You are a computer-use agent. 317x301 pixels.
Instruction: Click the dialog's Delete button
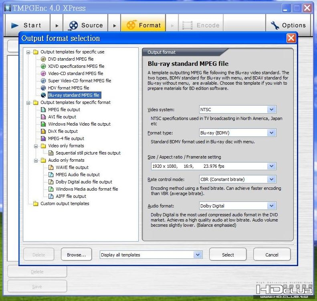point(39,254)
